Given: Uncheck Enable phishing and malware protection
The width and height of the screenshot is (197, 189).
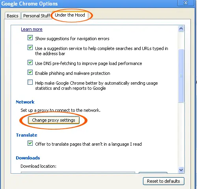Looking at the screenshot, I should (x=30, y=72).
